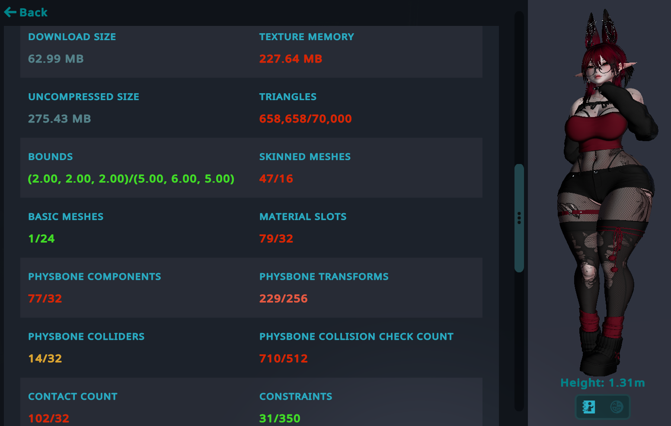Viewport: 671px width, 426px height.
Task: Go back using the Back arrow
Action: [x=26, y=13]
